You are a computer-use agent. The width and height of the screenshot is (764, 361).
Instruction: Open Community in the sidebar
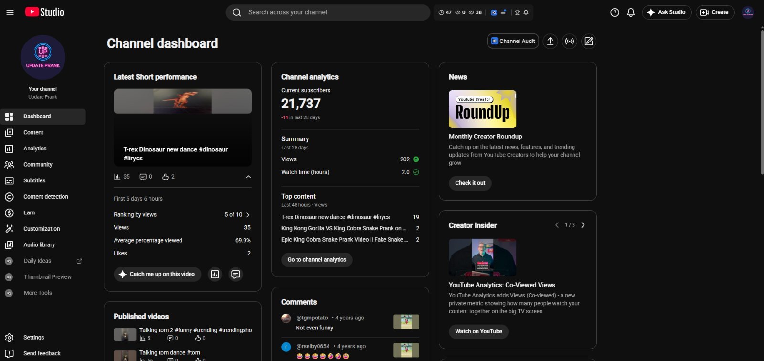pyautogui.click(x=43, y=165)
